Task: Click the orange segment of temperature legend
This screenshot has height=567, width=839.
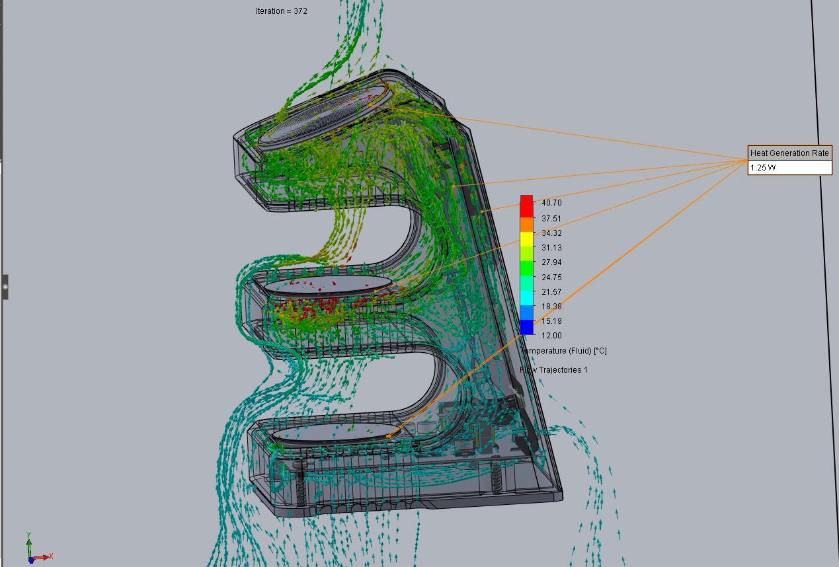Action: (526, 225)
